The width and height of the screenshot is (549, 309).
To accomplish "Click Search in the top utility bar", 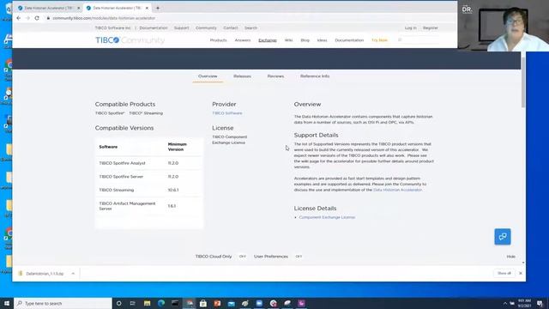I will [250, 27].
